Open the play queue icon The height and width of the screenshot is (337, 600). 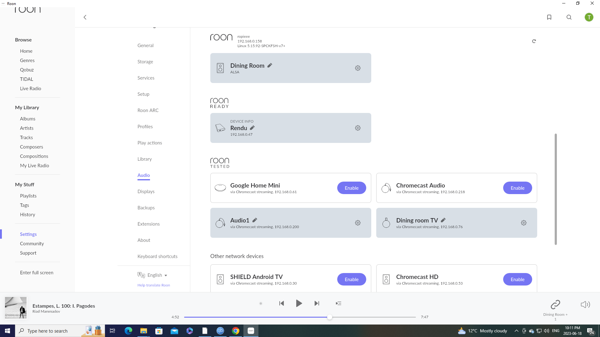pyautogui.click(x=338, y=303)
